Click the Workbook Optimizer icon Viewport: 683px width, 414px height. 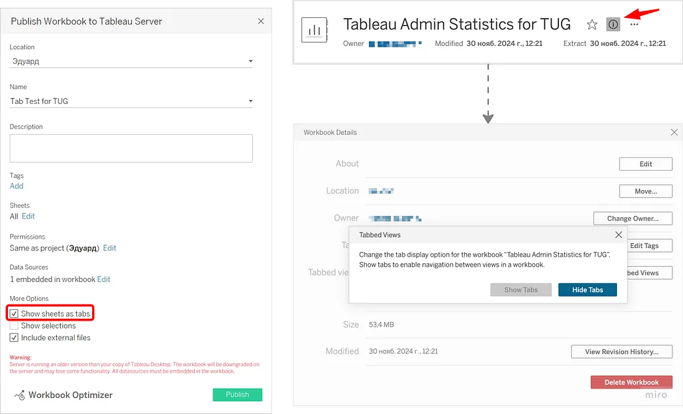coord(19,395)
